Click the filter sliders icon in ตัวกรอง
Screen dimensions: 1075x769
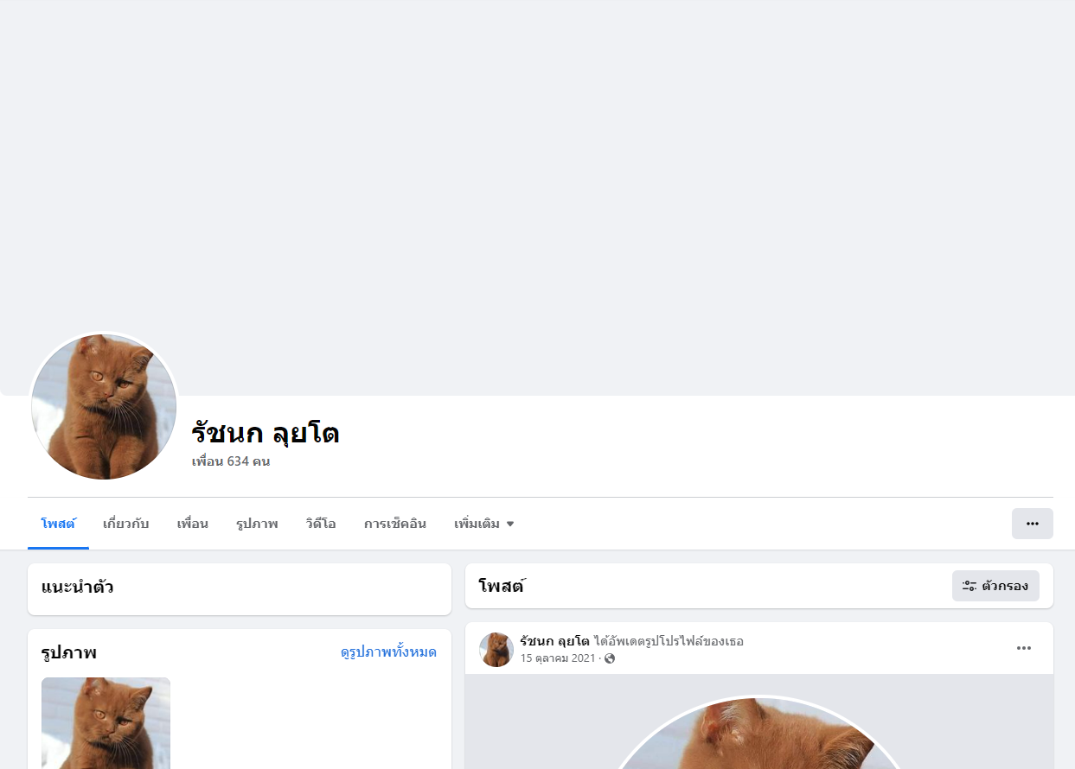pyautogui.click(x=969, y=586)
